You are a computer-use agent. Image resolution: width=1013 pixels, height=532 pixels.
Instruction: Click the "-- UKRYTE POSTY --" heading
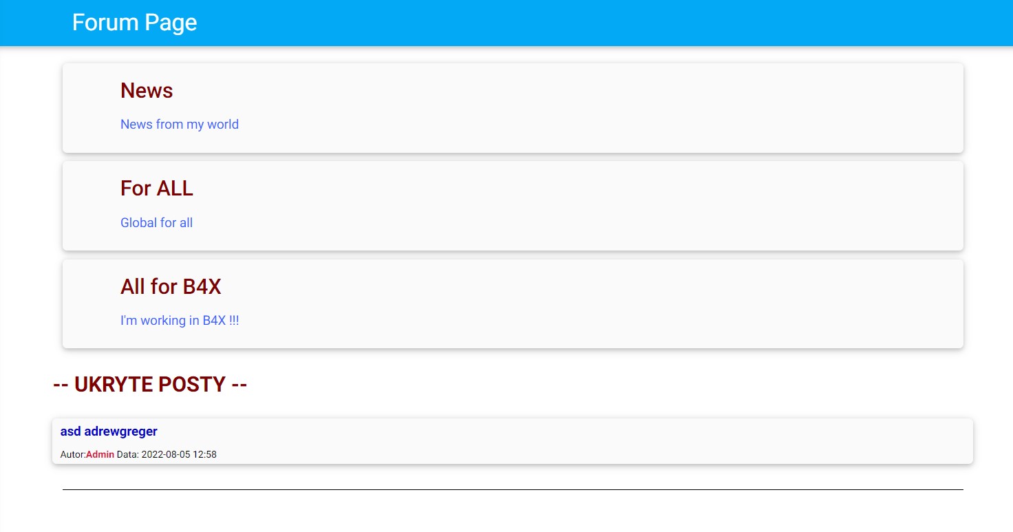[150, 384]
